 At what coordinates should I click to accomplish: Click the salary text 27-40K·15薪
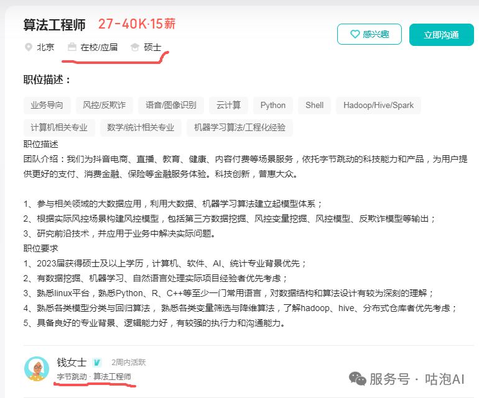137,24
